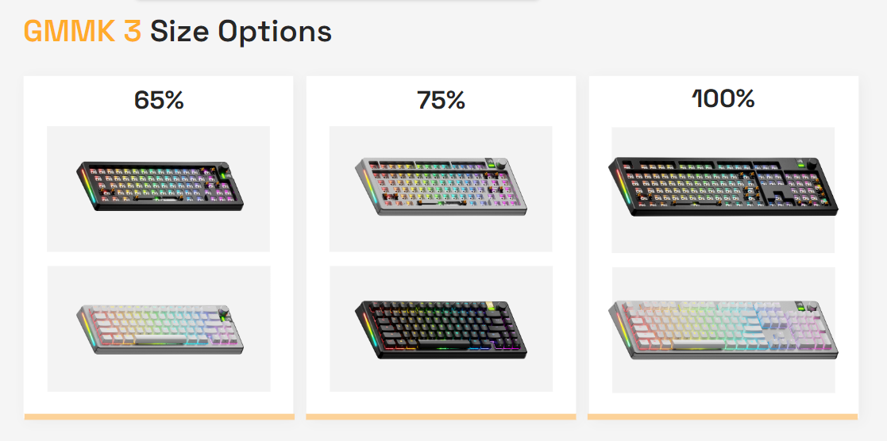Click the 75% size heading

pyautogui.click(x=441, y=100)
